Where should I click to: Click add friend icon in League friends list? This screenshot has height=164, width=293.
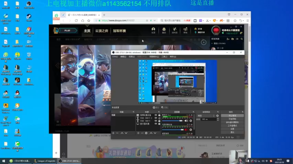(x=228, y=39)
